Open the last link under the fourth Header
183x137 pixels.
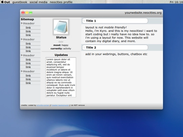click(28, 83)
